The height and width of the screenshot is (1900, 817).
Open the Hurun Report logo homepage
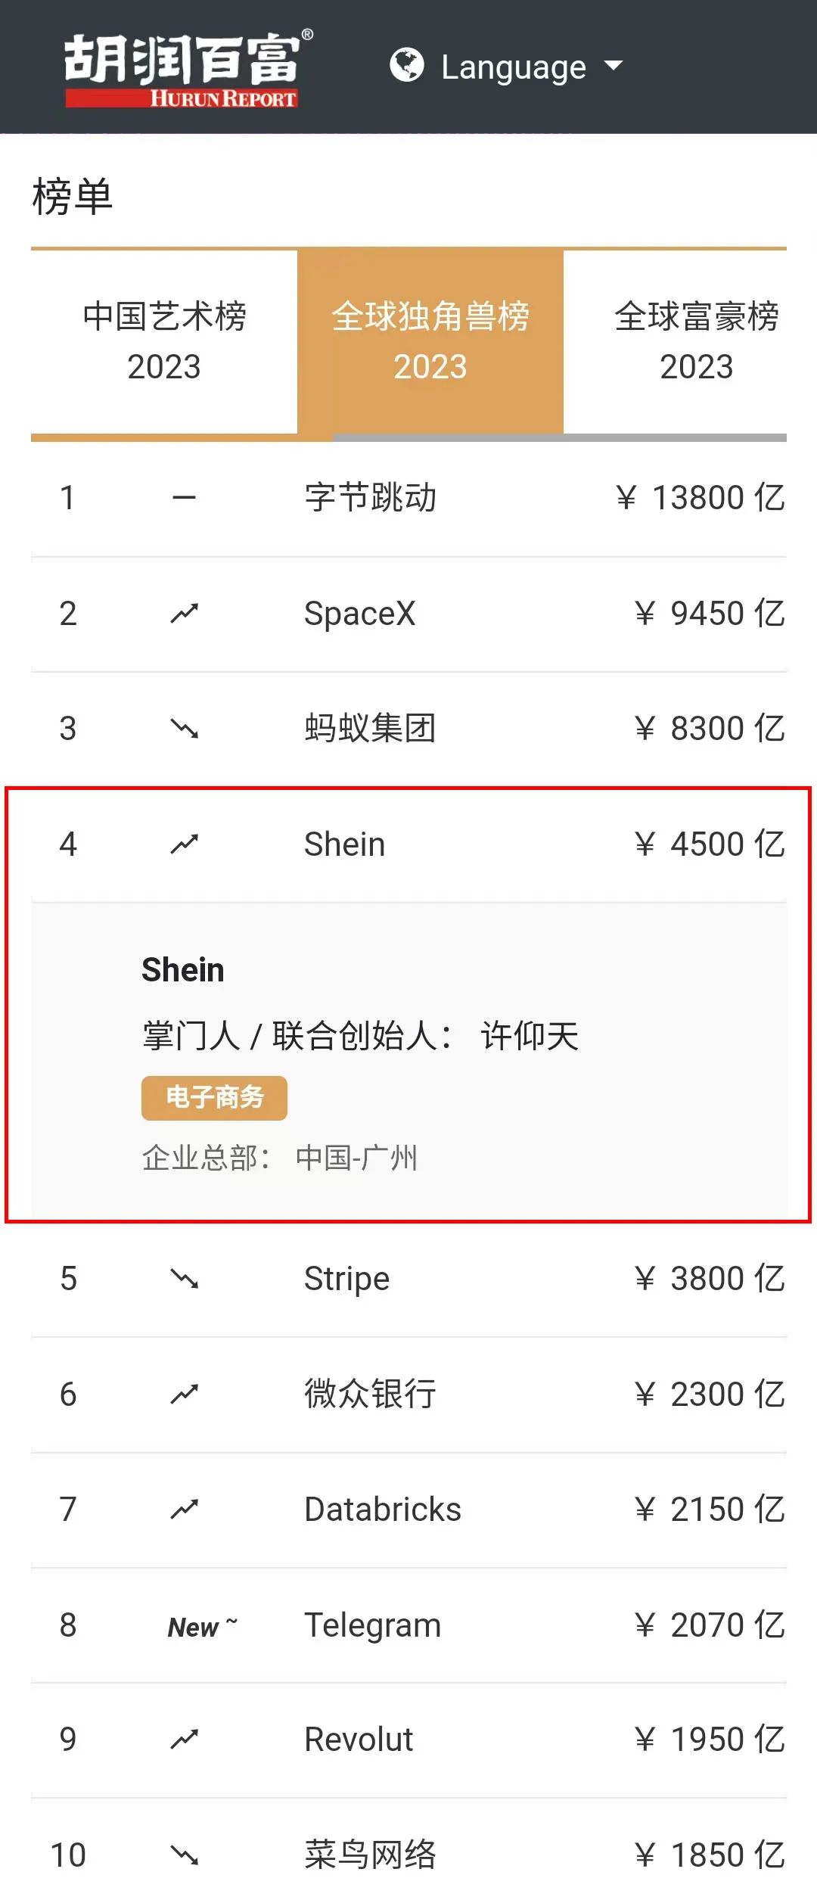click(188, 70)
